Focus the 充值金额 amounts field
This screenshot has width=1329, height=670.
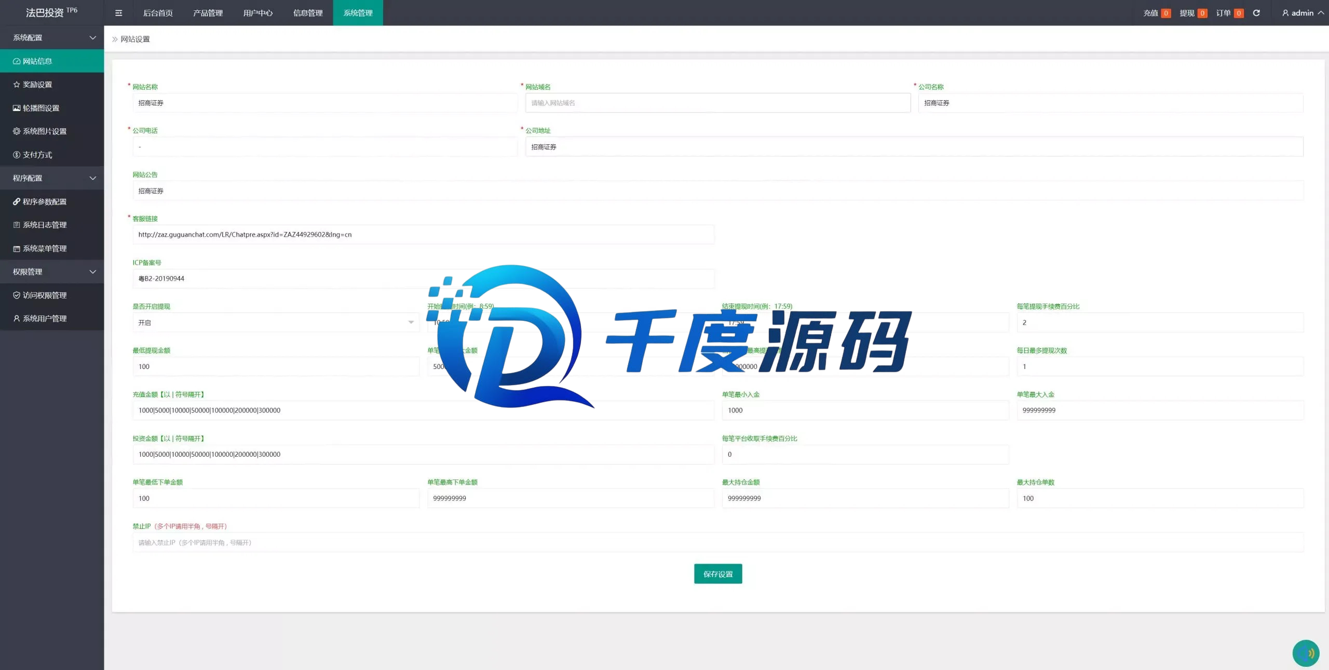424,410
